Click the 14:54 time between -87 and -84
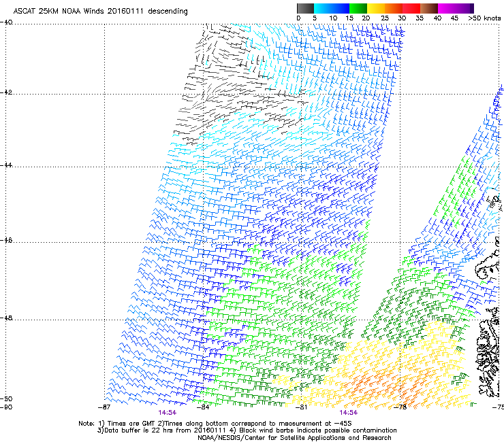The width and height of the screenshot is (504, 442). [x=167, y=413]
